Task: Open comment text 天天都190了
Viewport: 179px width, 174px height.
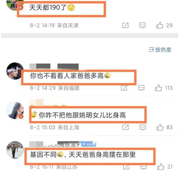Action: pyautogui.click(x=52, y=8)
